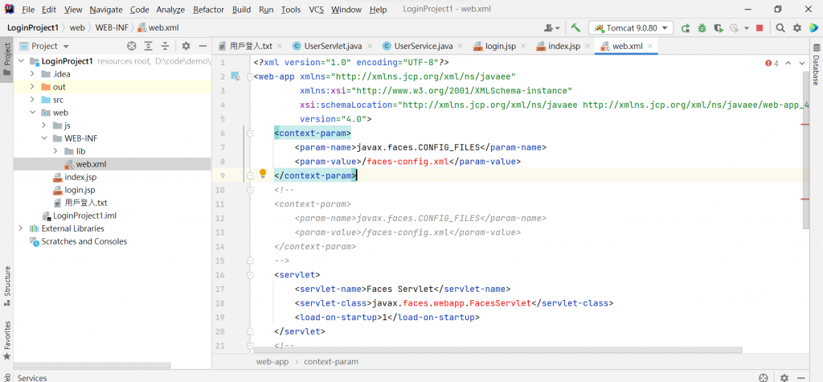Click the Services tool window header

[x=31, y=378]
